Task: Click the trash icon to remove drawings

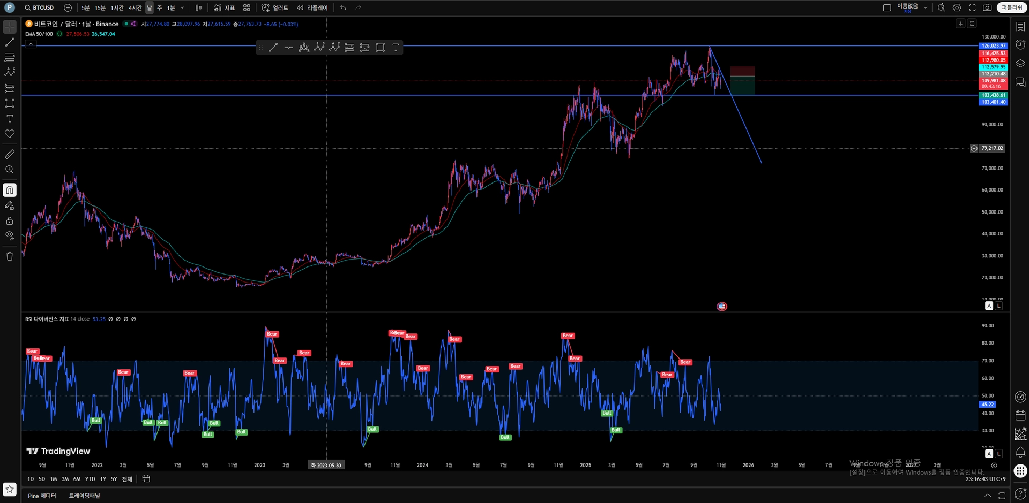Action: [x=10, y=256]
